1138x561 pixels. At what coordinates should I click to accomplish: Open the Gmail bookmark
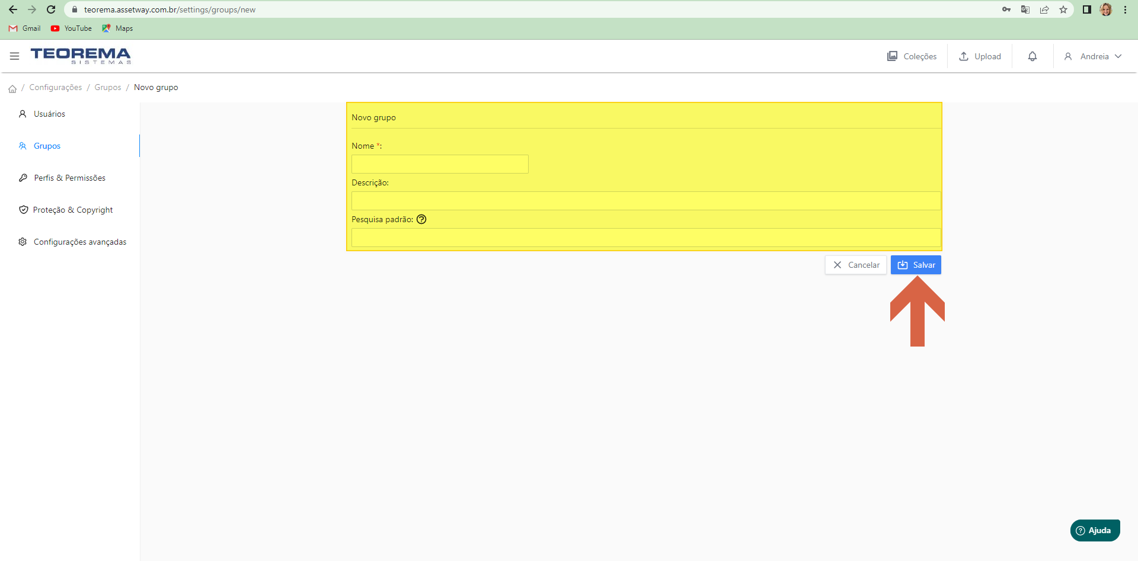tap(25, 28)
